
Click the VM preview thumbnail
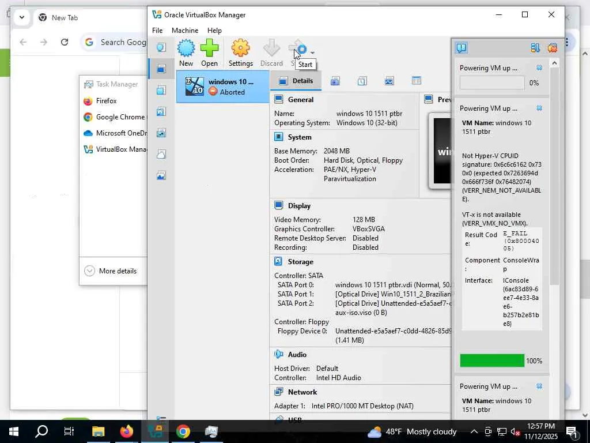coord(440,151)
